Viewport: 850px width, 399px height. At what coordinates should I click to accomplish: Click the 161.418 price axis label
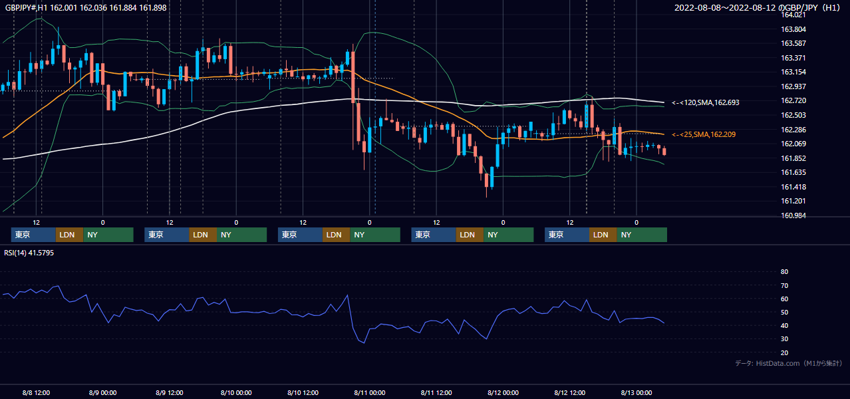tap(793, 187)
